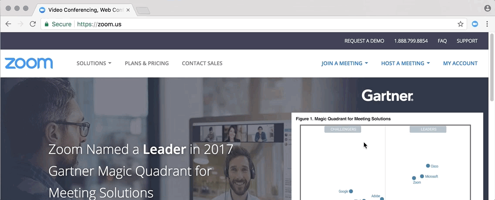Open My Account link

[460, 63]
